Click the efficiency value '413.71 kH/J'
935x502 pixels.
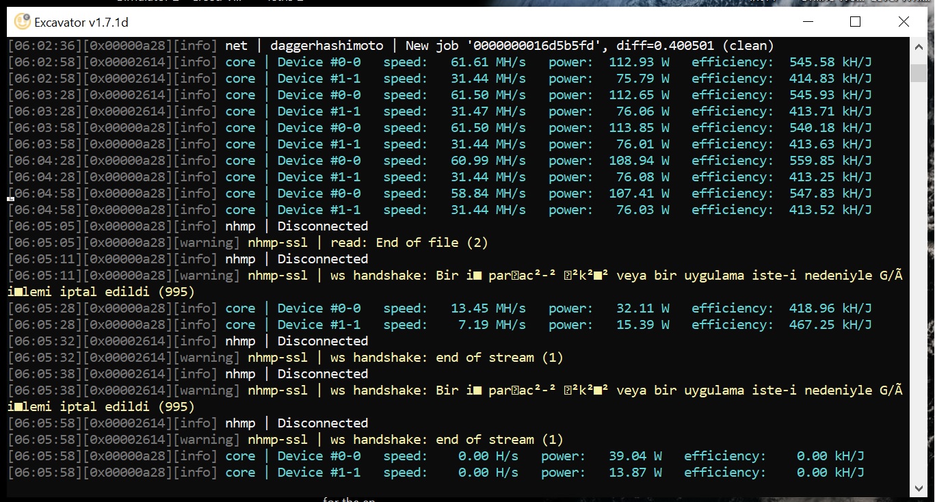click(x=830, y=111)
